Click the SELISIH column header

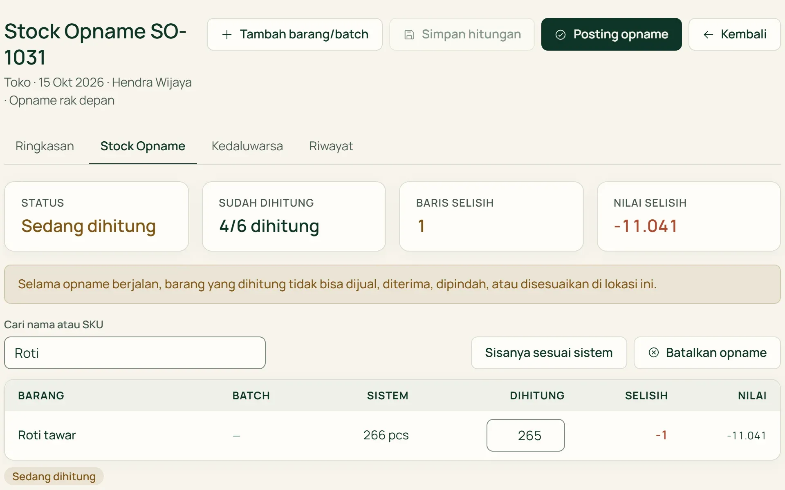tap(646, 396)
